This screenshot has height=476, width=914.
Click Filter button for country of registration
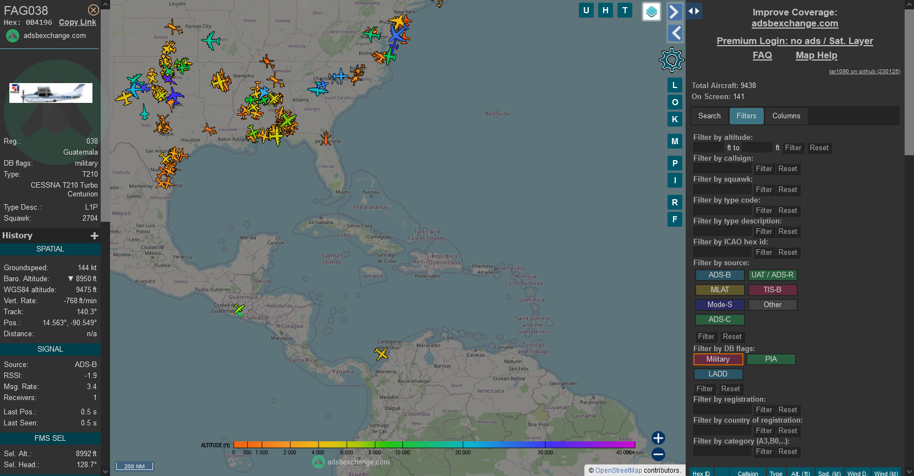click(764, 431)
